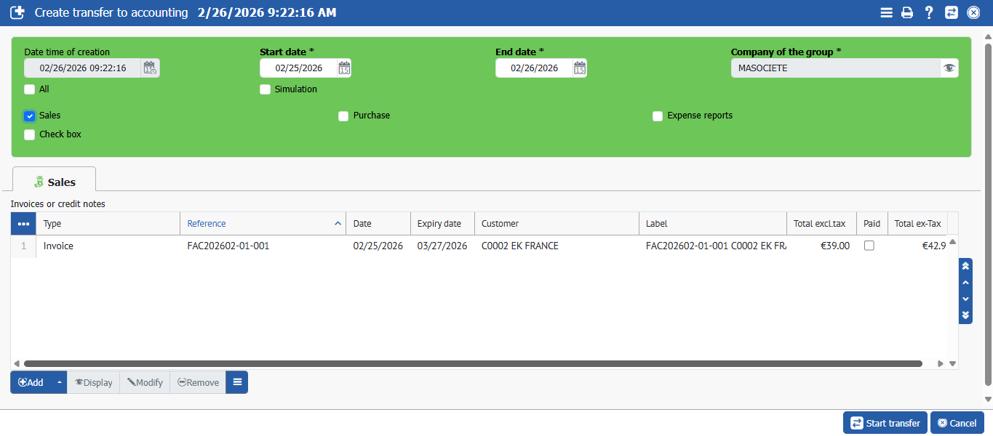This screenshot has height=436, width=993.
Task: Click the swap arrows icon in header
Action: click(x=951, y=12)
